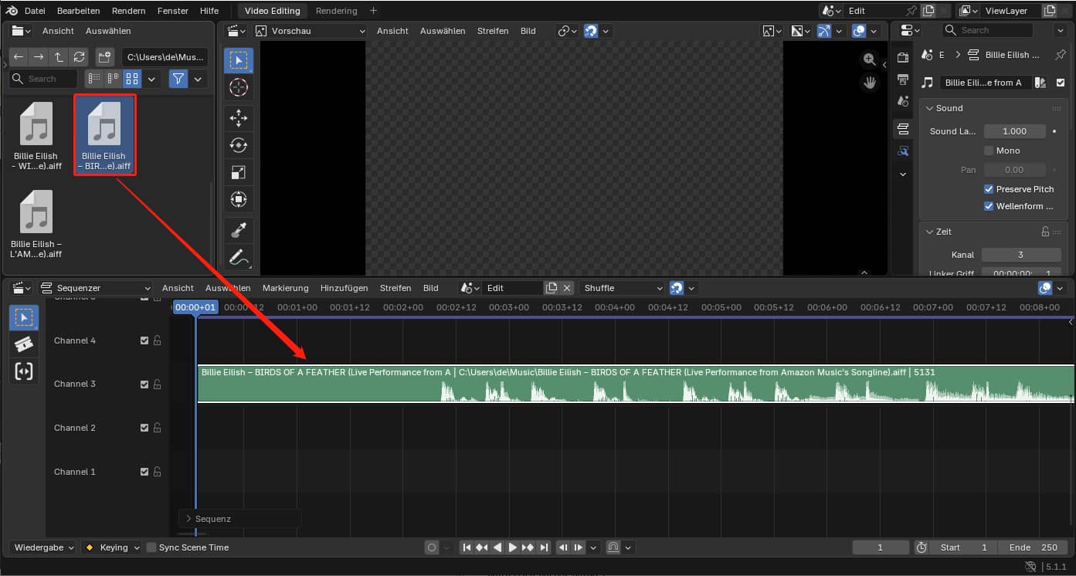Screen dimensions: 1076x576
Task: Open the Markierung menu in sequencer
Action: click(x=286, y=288)
